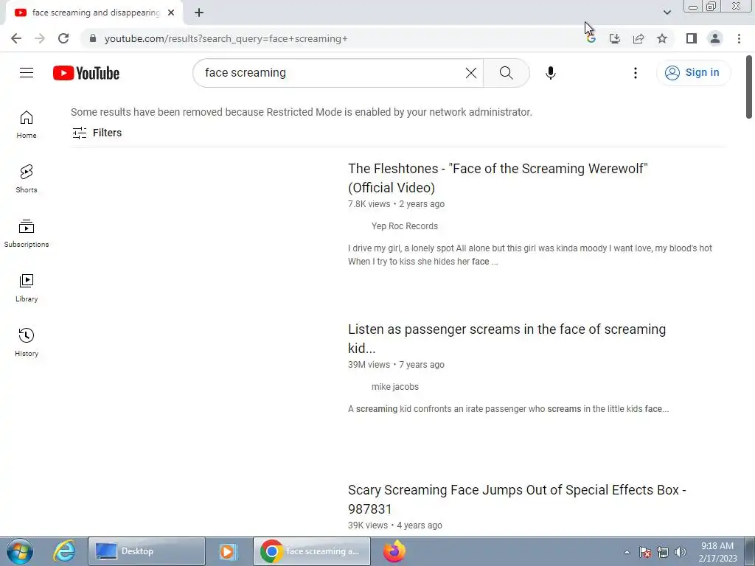Close the 'face screaming' tab
Viewport: 755px width, 566px height.
point(171,13)
